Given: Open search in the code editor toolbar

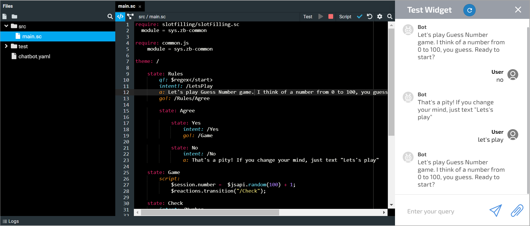Looking at the screenshot, I should point(390,17).
